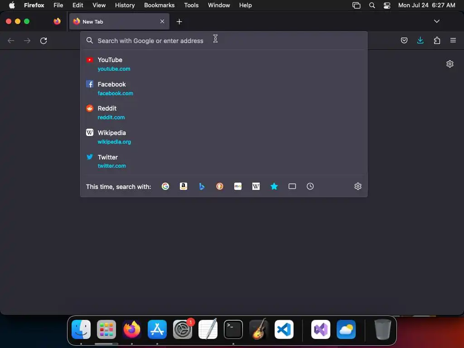
Task: Expand the list all tabs chevron
Action: [436, 21]
